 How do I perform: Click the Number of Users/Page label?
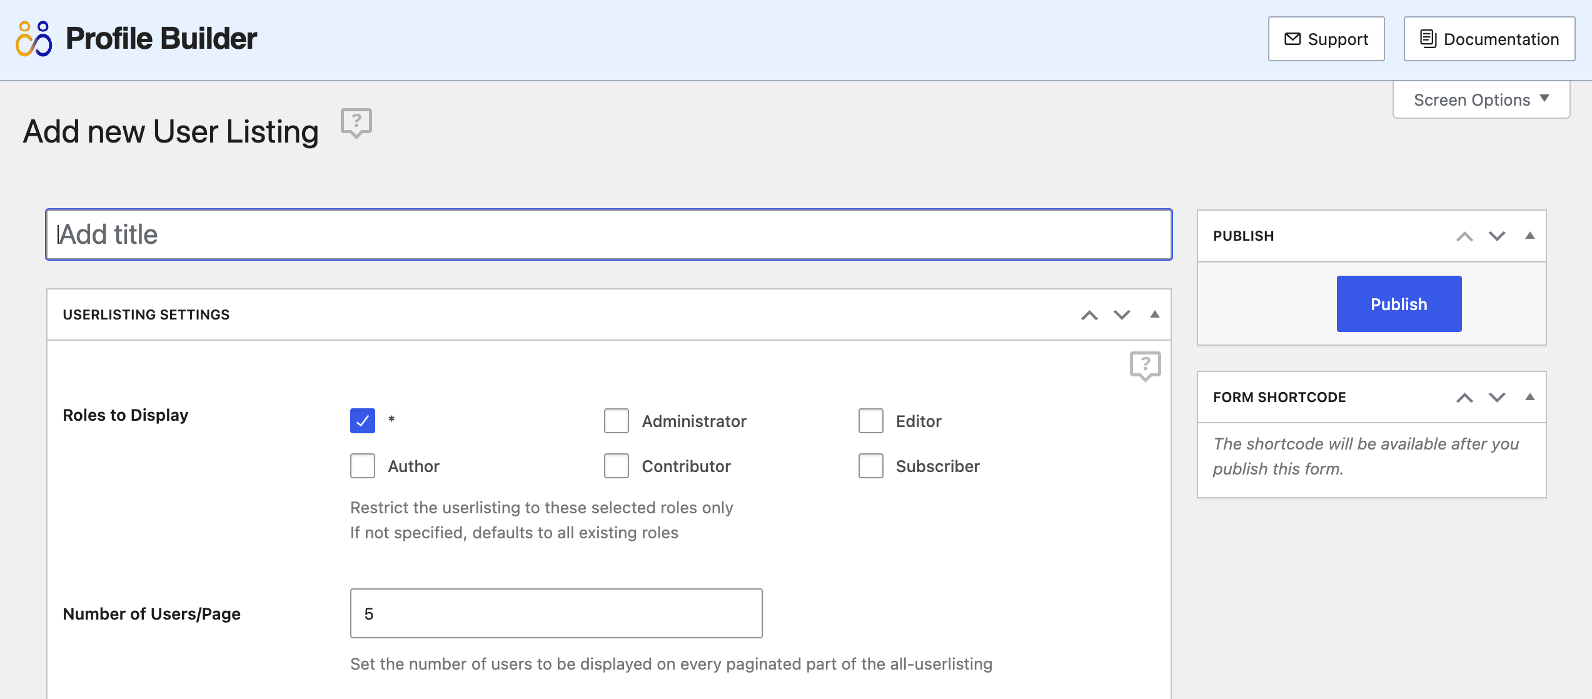[x=152, y=614]
